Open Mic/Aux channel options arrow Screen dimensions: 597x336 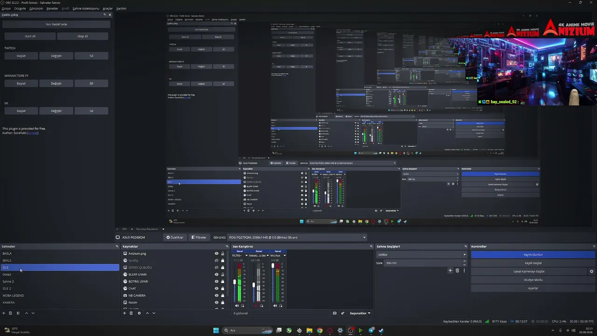point(285,255)
